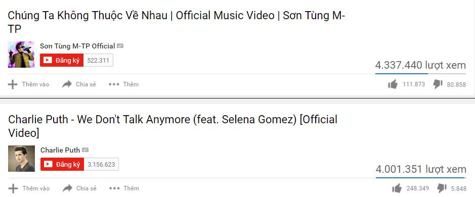The width and height of the screenshot is (475, 197).
Task: Click Sơn Tùng M-TP channel avatar thumbnail
Action: (21, 55)
